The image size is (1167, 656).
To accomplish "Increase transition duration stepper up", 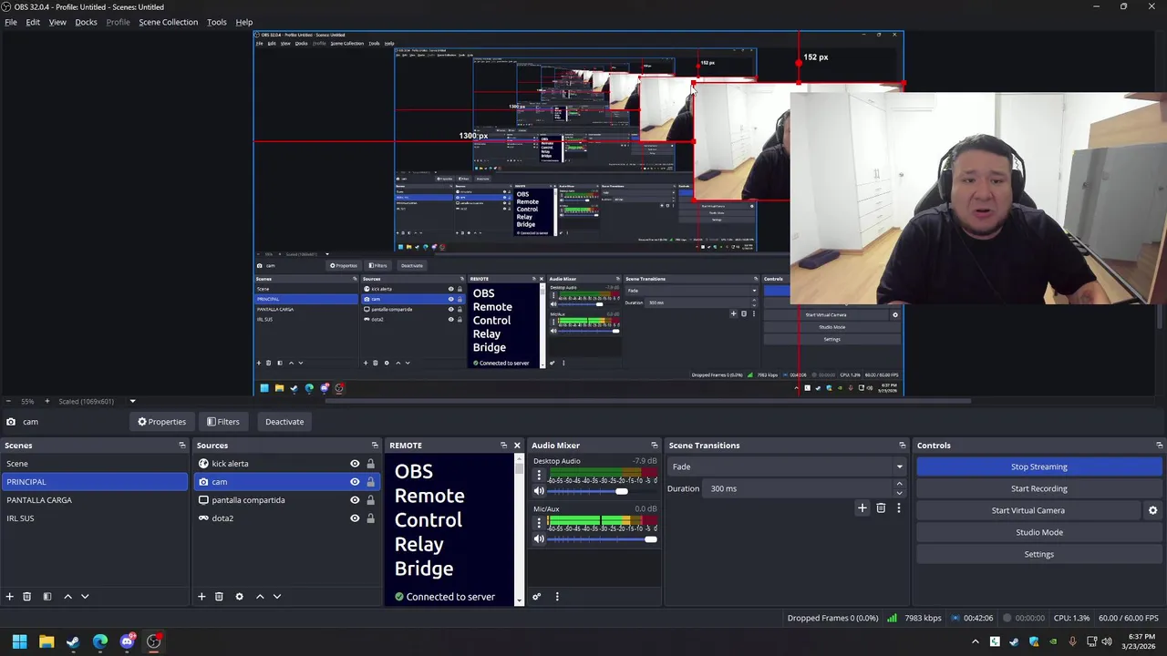I will (899, 485).
